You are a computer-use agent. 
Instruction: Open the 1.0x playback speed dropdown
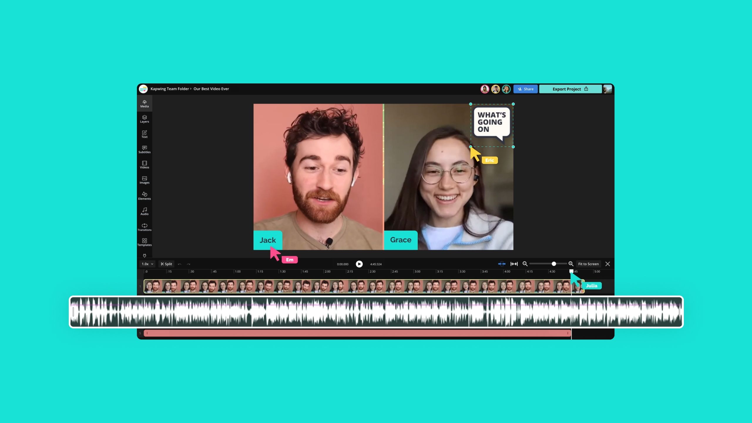click(147, 264)
